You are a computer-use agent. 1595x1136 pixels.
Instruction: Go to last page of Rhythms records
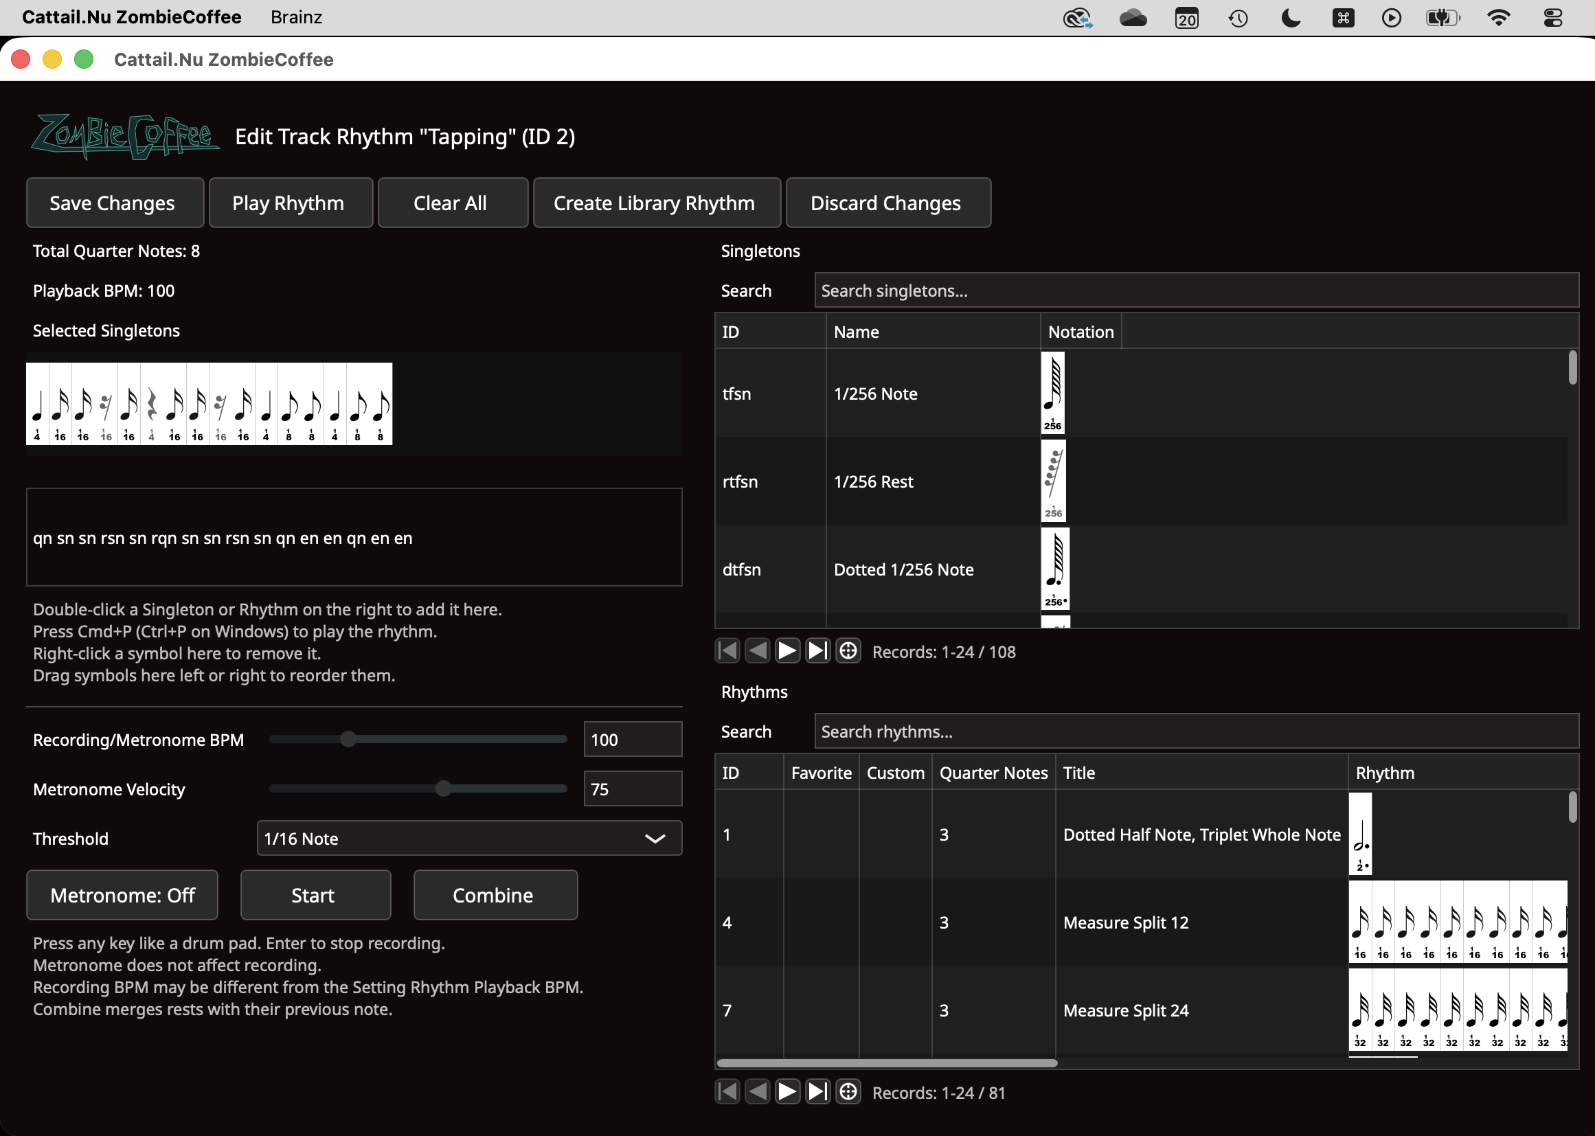(818, 1092)
